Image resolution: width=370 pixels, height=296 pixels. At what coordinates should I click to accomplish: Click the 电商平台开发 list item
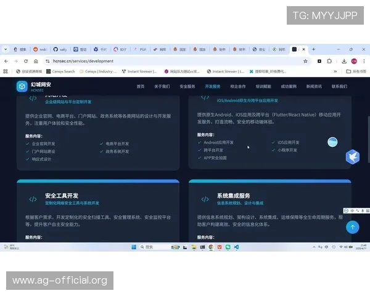(117, 144)
